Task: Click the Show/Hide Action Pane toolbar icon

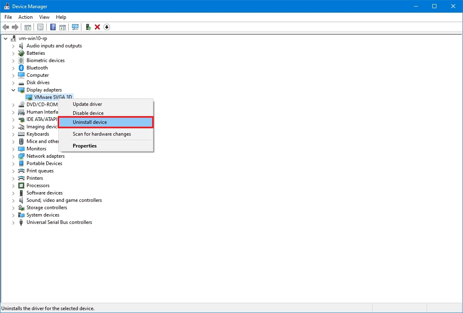Action: pyautogui.click(x=62, y=27)
